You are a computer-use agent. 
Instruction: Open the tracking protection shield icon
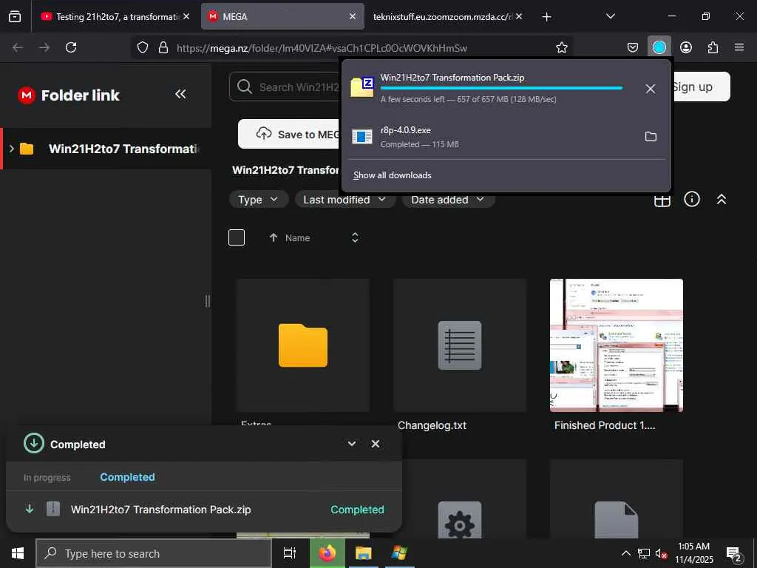coord(143,48)
